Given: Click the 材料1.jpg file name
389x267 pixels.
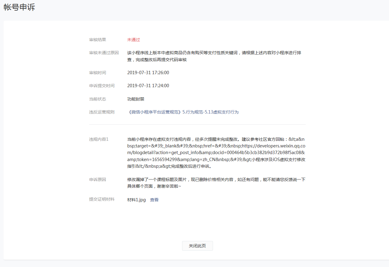Looking at the screenshot, I should click(x=137, y=200).
